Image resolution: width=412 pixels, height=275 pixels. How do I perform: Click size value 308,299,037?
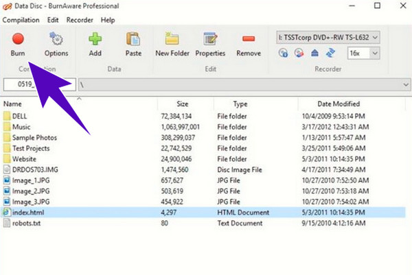click(x=178, y=138)
